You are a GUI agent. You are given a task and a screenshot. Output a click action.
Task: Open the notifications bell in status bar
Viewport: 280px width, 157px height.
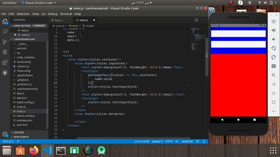[204, 141]
